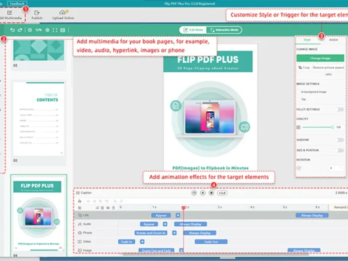The height and width of the screenshot is (261, 348).
Task: Select page 04 Flip PDF Plus thumbnail
Action: click(39, 215)
